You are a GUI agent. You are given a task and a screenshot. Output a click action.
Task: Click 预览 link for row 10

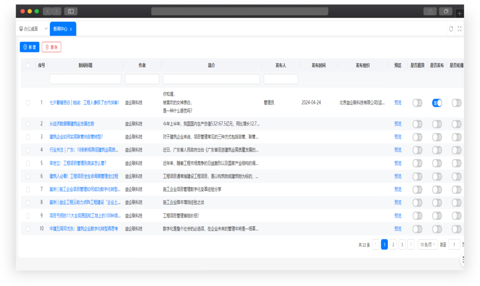(x=398, y=229)
